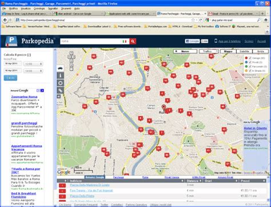Click the red search magnifier button
The image size is (271, 207).
(x=133, y=41)
